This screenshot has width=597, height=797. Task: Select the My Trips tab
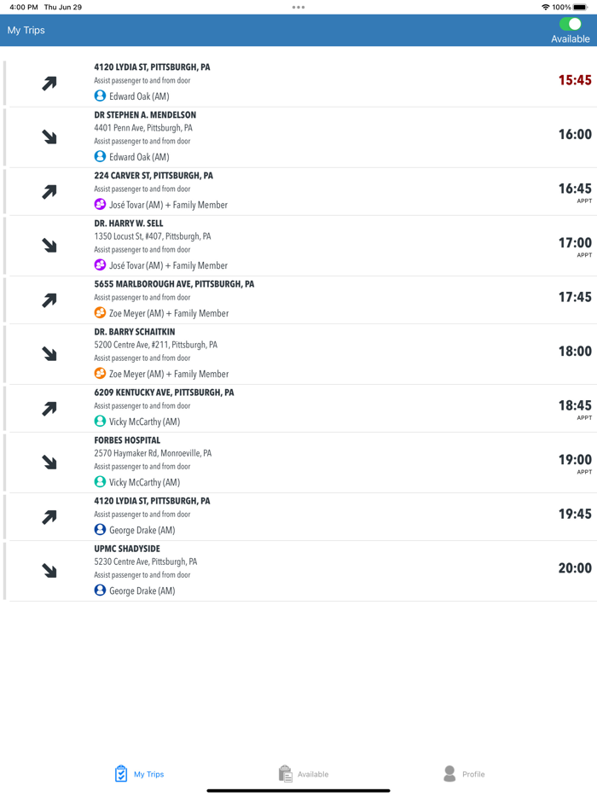(x=139, y=773)
